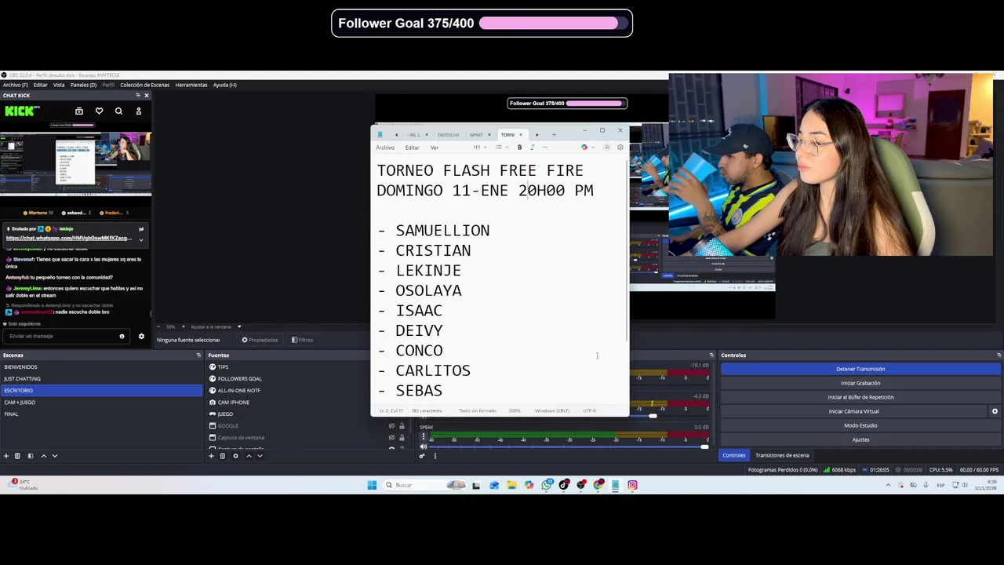Click Iniciar el Búfer de Repetición
Screen dimensions: 1004x565
pyautogui.click(x=860, y=397)
